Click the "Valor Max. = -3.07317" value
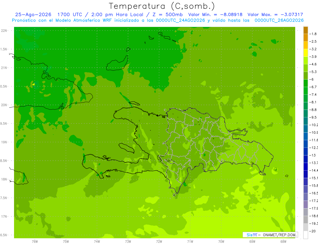The width and height of the screenshot is (318, 245). [x=275, y=15]
